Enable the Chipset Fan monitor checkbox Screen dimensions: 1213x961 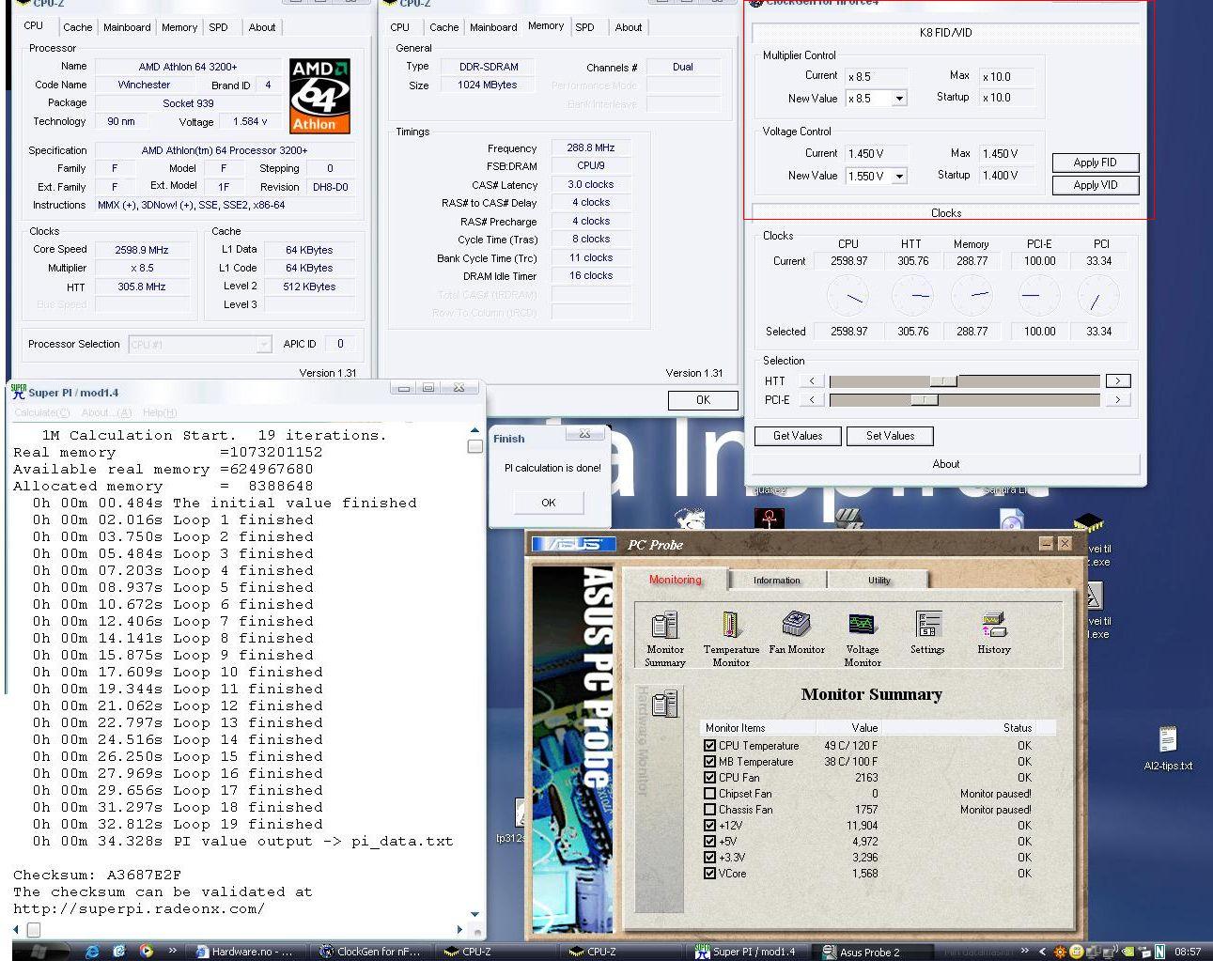click(710, 794)
